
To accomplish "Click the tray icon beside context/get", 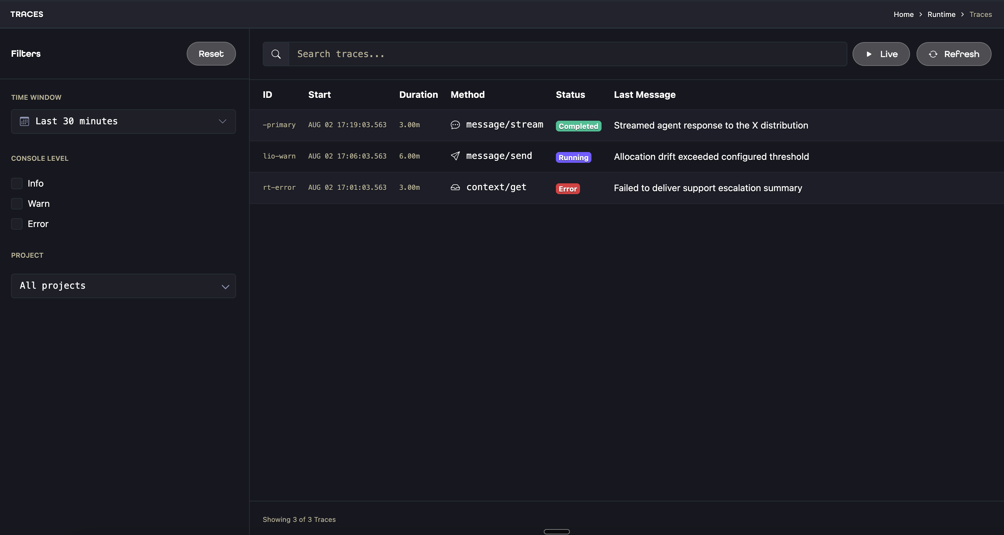I will tap(455, 188).
